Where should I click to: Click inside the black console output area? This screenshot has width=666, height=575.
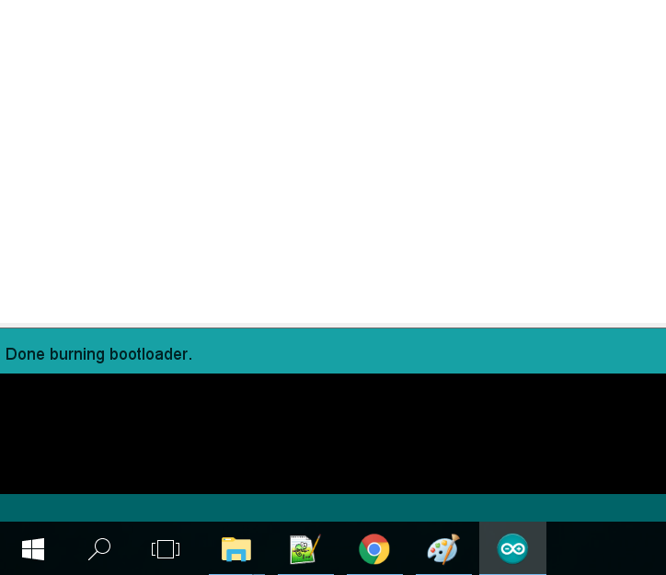coord(333,433)
